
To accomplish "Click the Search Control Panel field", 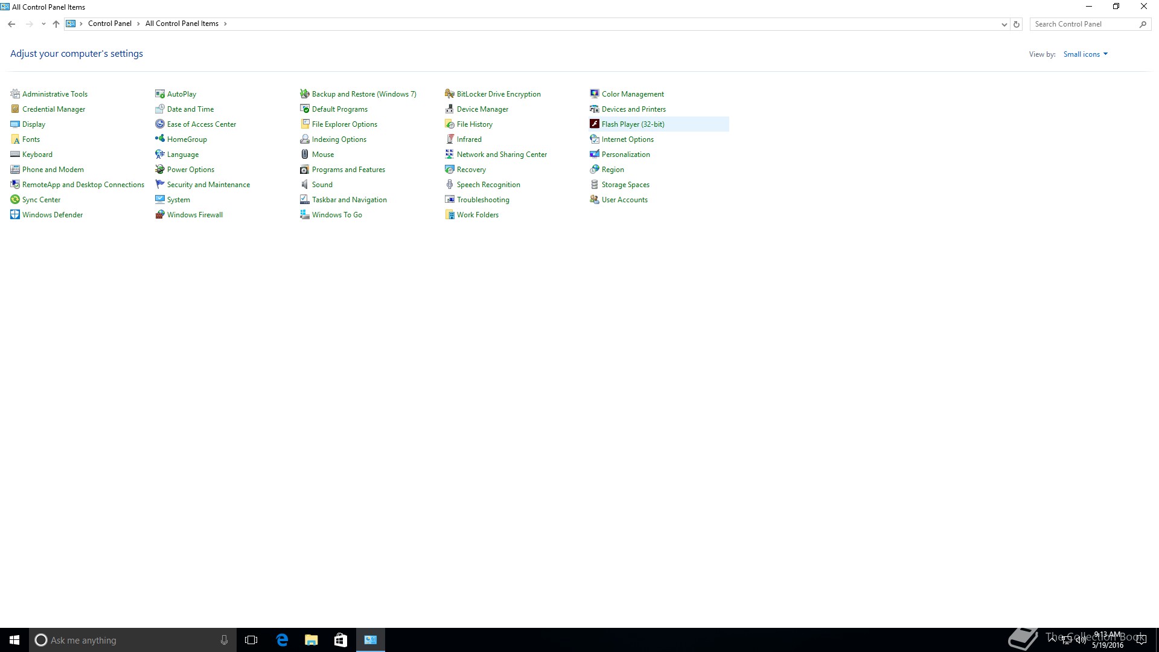I will pyautogui.click(x=1084, y=24).
